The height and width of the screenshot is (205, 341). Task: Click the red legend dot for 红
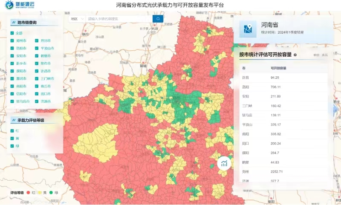[28, 193]
